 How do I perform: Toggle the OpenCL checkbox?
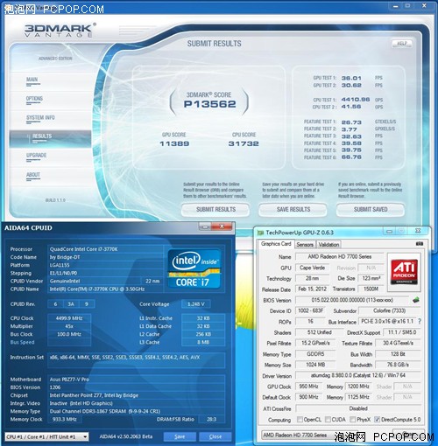coord(300,419)
